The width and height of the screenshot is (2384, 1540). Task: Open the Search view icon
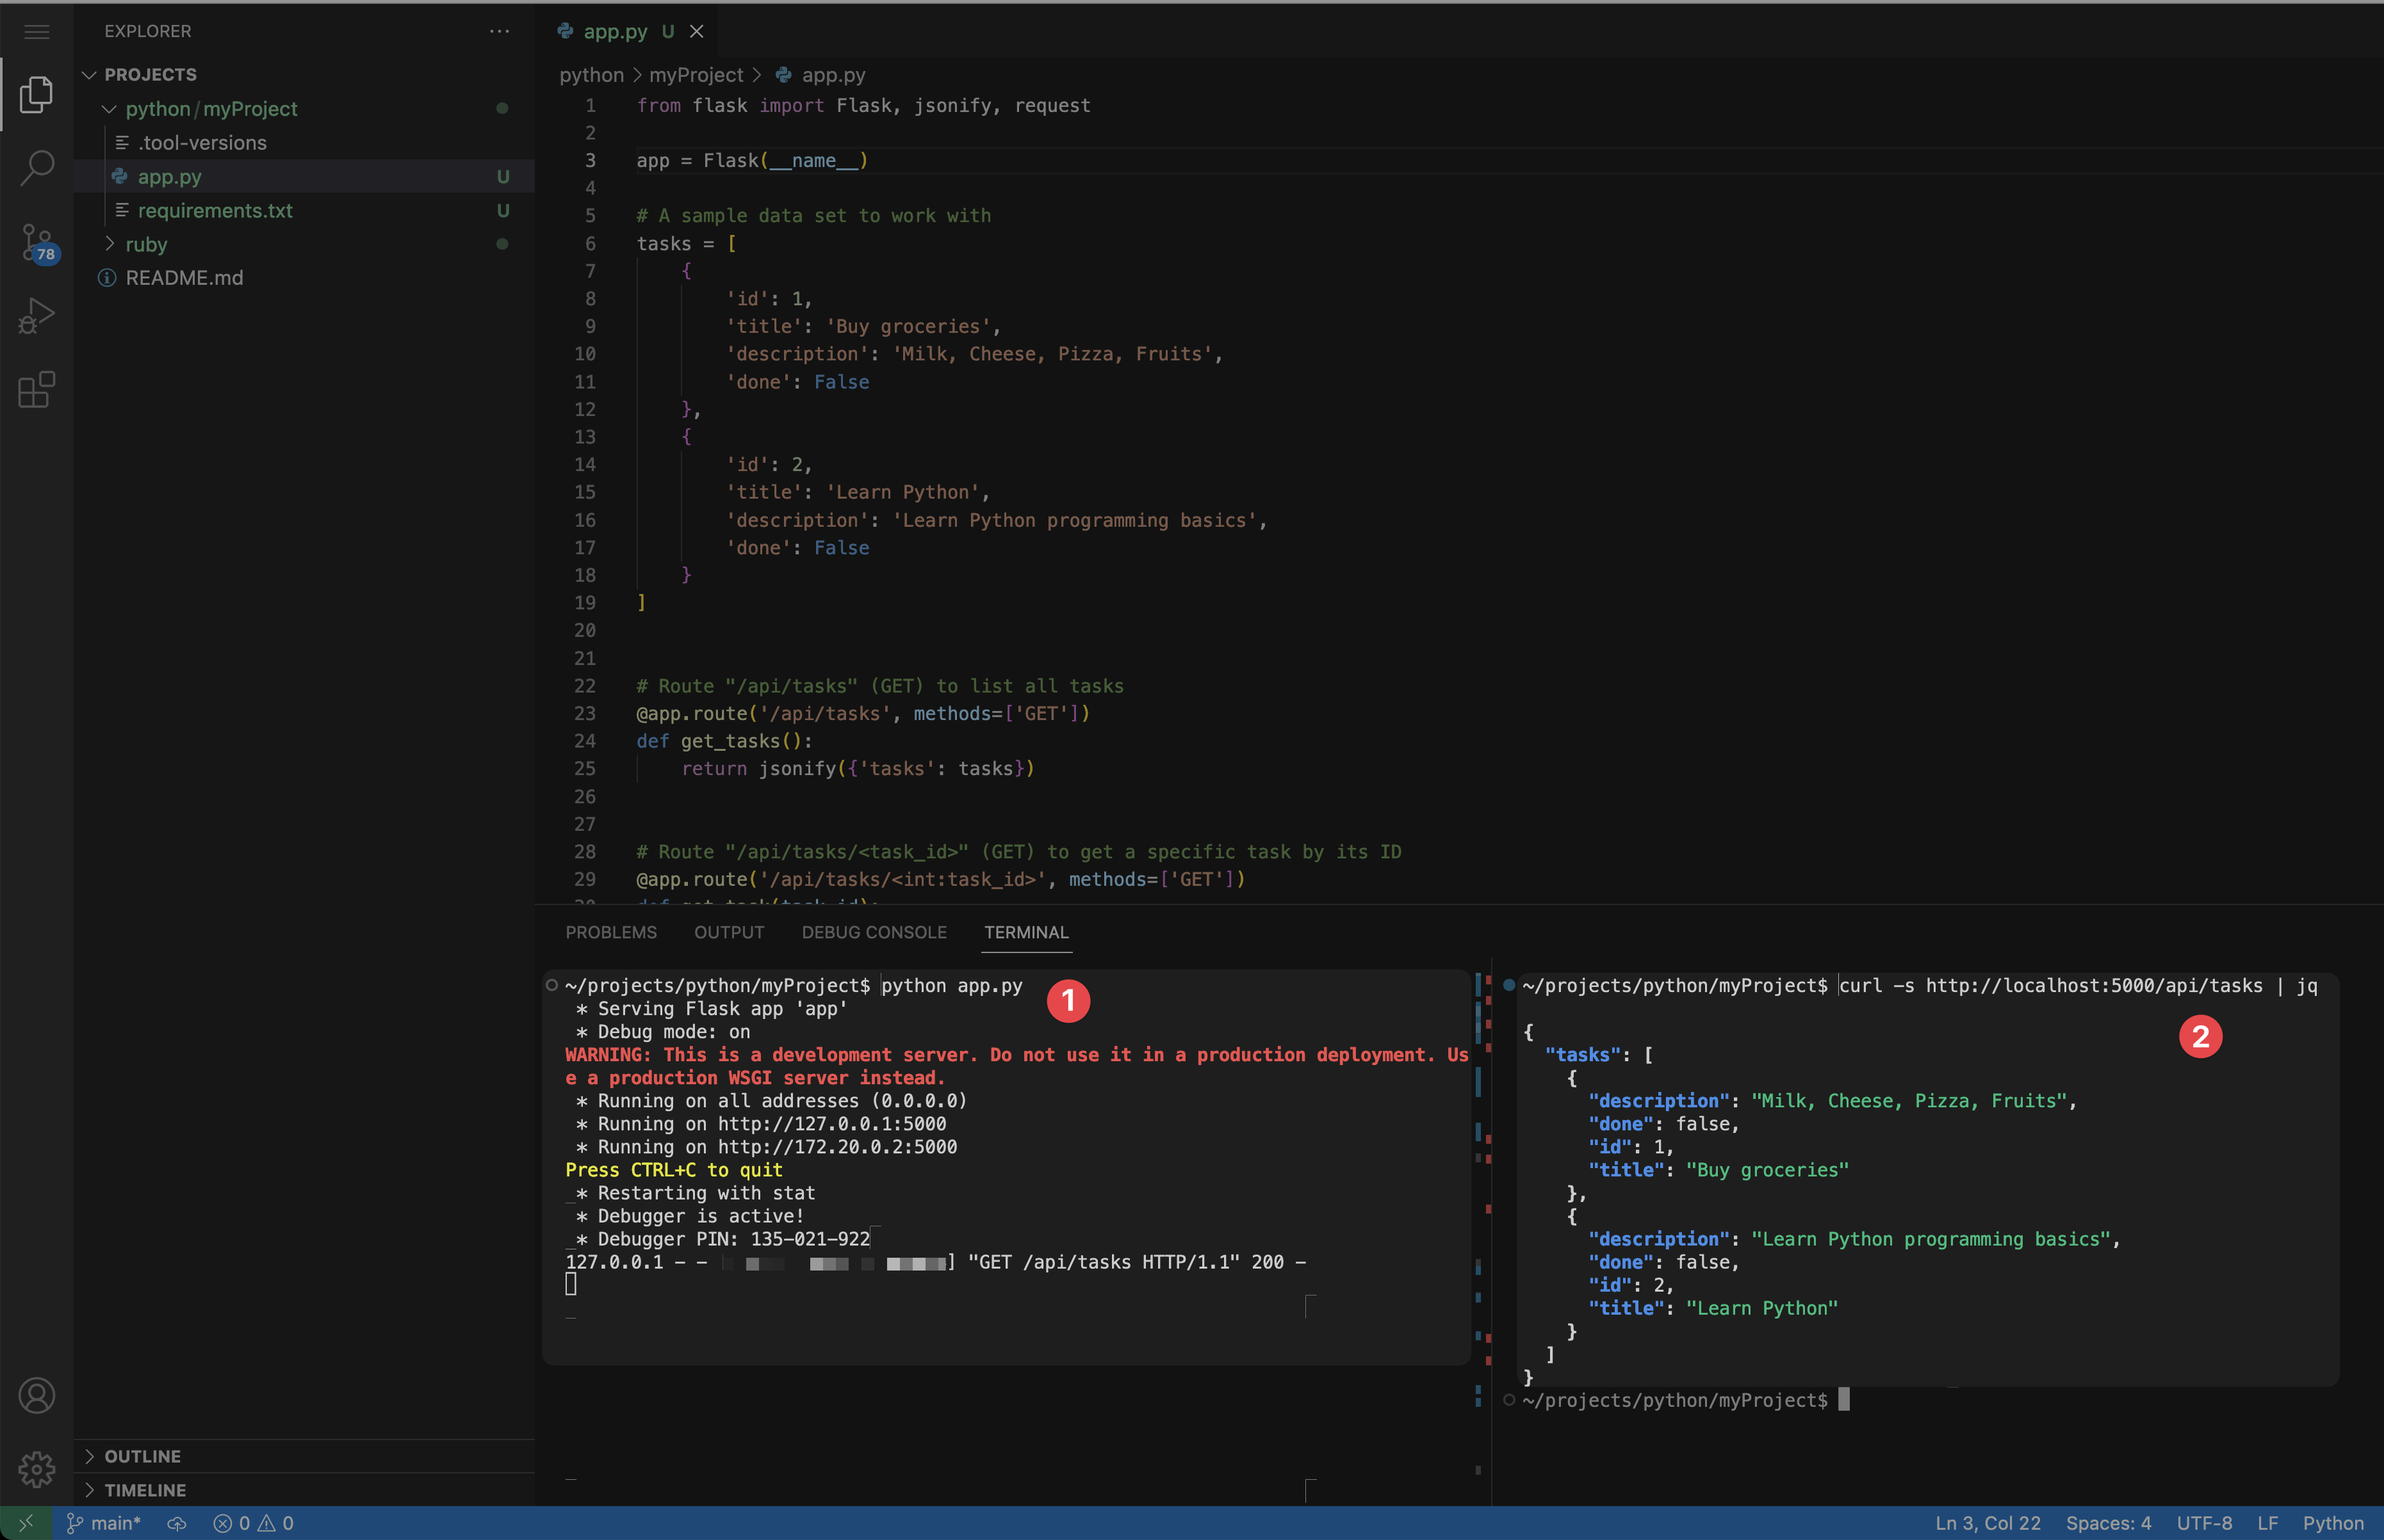36,167
